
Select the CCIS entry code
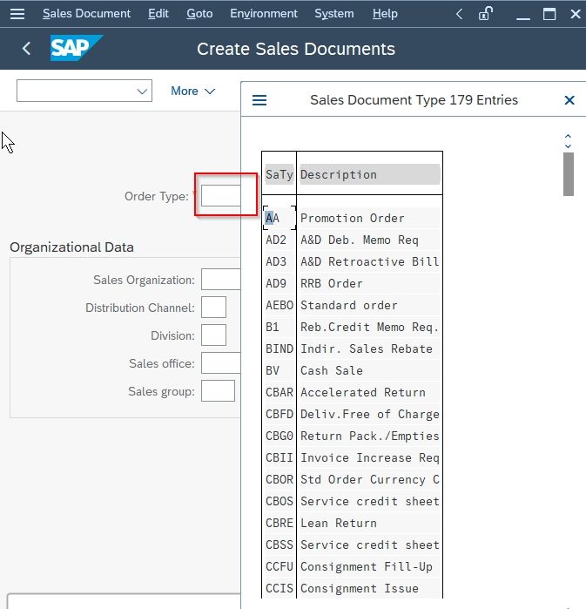[x=280, y=588]
